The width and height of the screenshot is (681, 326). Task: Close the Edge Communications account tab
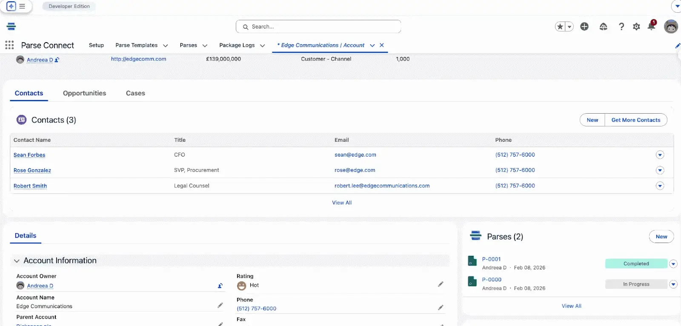[x=382, y=45]
